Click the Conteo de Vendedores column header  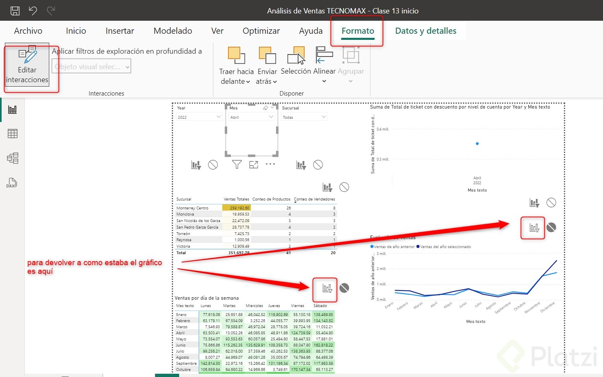click(315, 199)
